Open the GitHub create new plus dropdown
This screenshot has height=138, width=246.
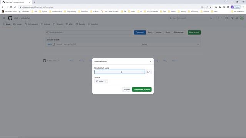[x=220, y=18]
